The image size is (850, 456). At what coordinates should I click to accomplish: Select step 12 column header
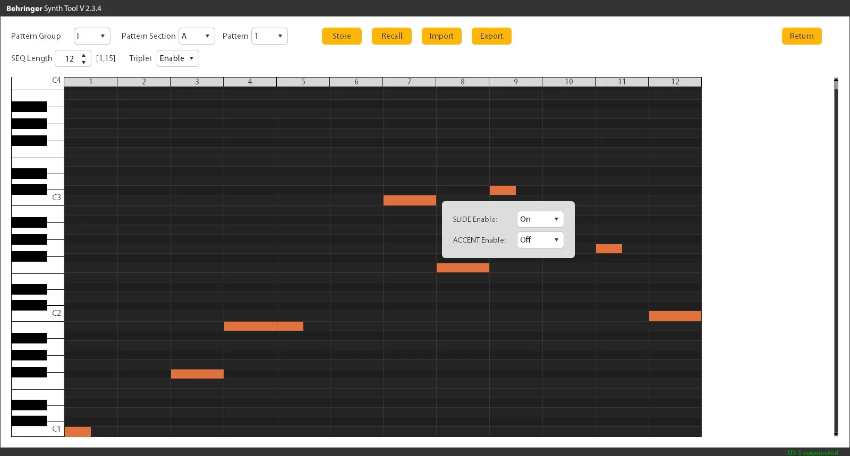click(x=675, y=82)
